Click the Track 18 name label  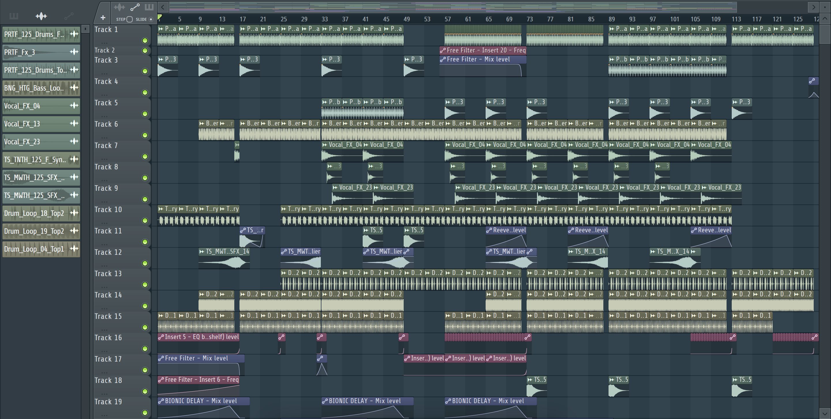click(x=108, y=380)
